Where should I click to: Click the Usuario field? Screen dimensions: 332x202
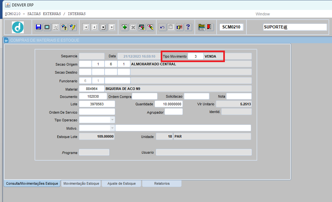point(204,152)
